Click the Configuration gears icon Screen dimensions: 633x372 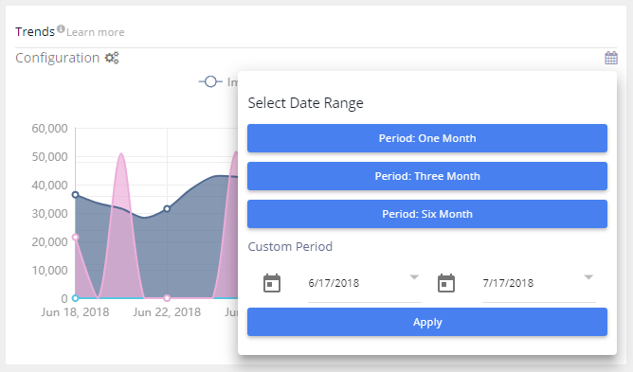click(x=112, y=58)
